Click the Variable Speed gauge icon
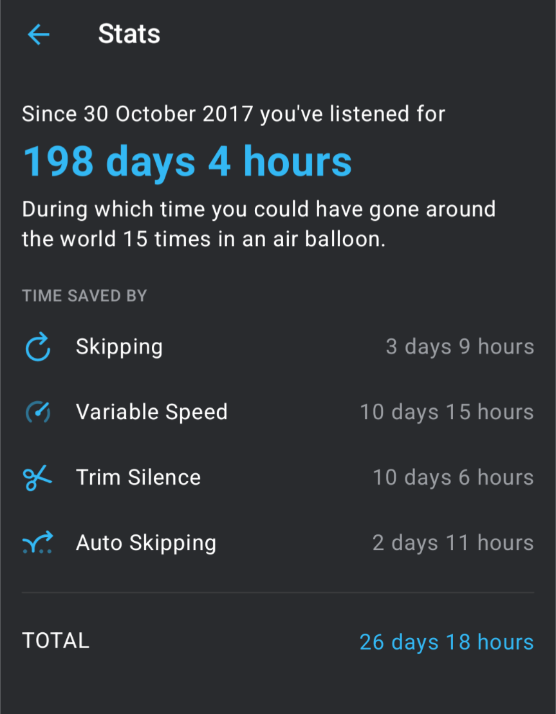This screenshot has width=556, height=714. click(38, 413)
